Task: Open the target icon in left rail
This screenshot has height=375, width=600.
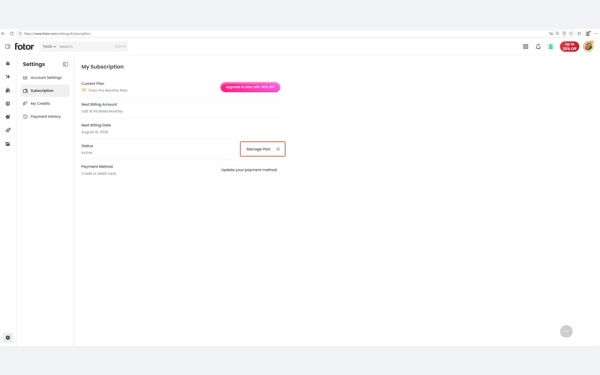Action: pyautogui.click(x=7, y=103)
